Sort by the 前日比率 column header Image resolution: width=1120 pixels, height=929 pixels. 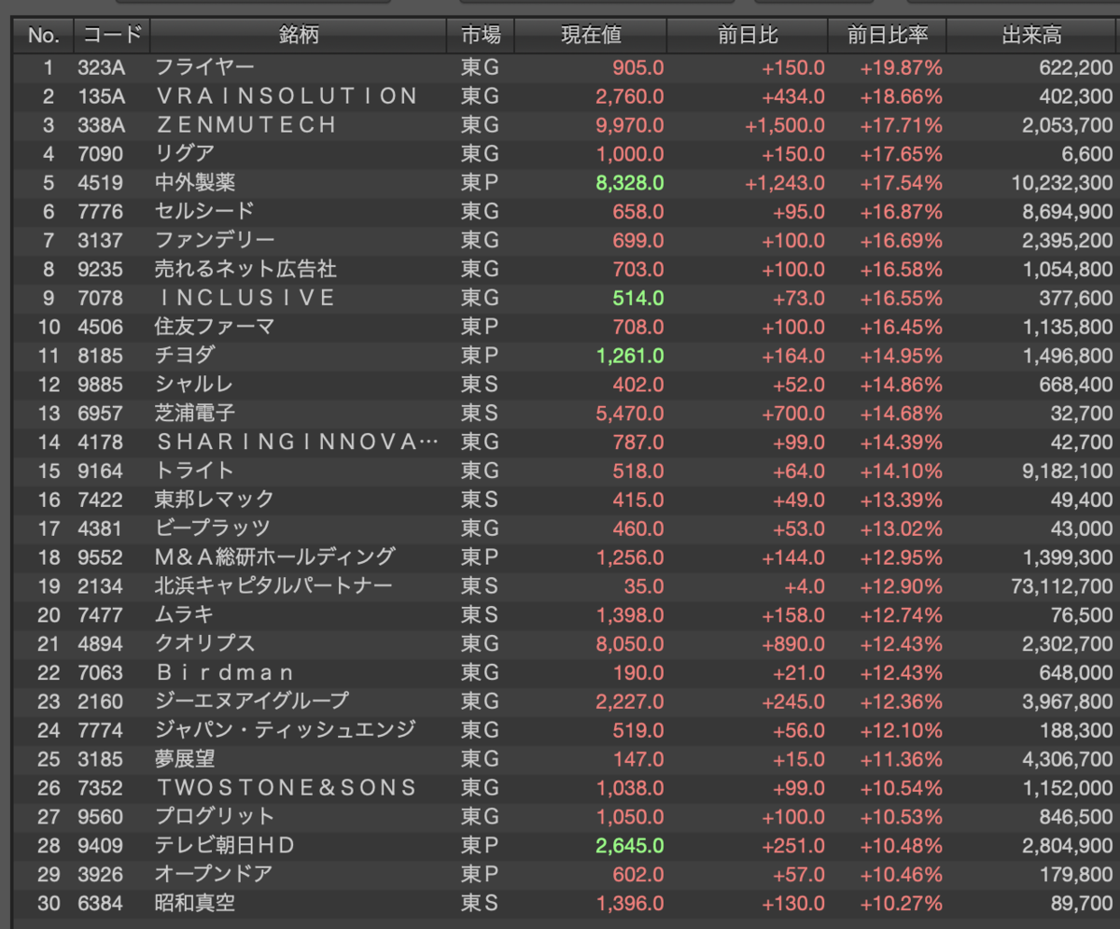(888, 36)
